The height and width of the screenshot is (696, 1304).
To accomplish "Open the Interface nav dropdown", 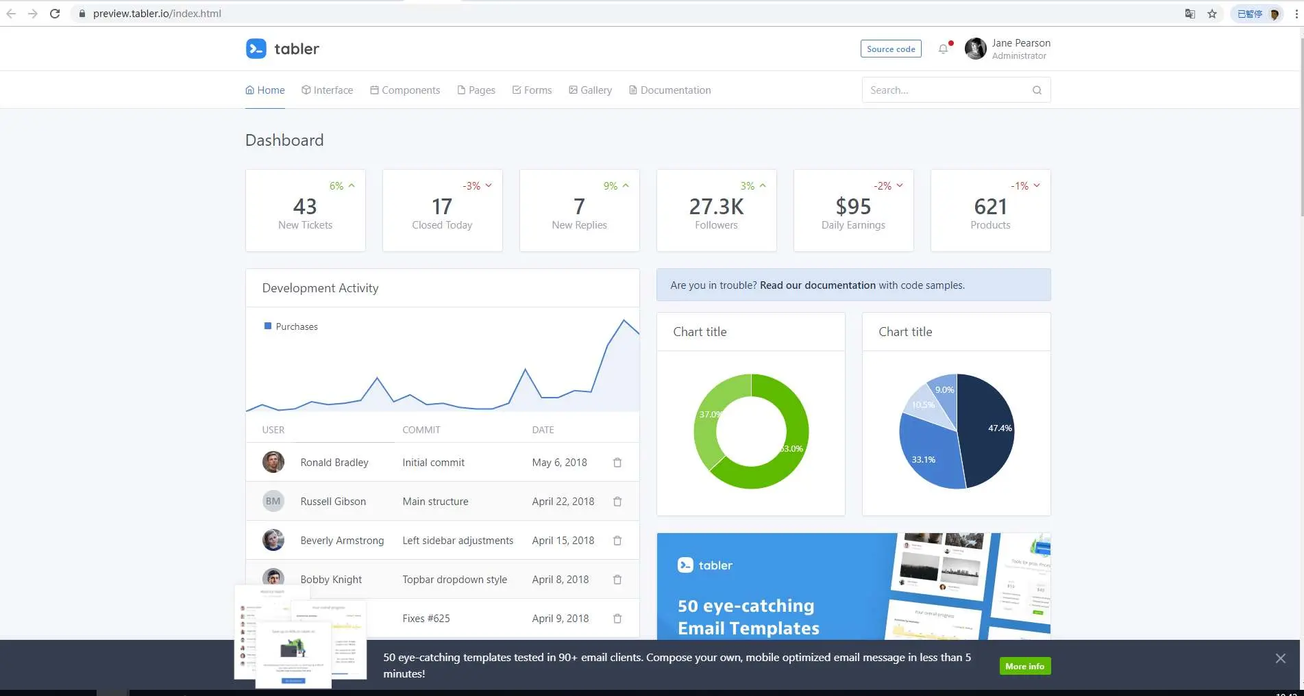I will tap(328, 90).
